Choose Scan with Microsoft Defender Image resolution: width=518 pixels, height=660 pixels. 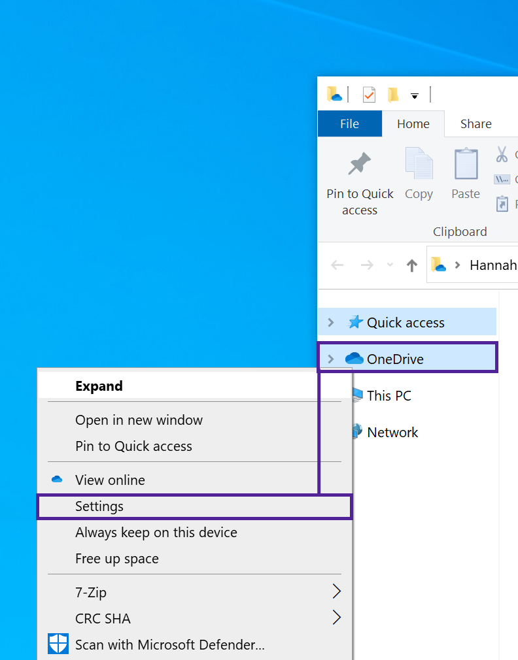194,645
